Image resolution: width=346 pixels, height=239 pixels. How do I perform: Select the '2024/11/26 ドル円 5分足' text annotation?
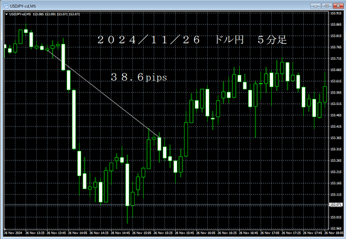pyautogui.click(x=192, y=40)
